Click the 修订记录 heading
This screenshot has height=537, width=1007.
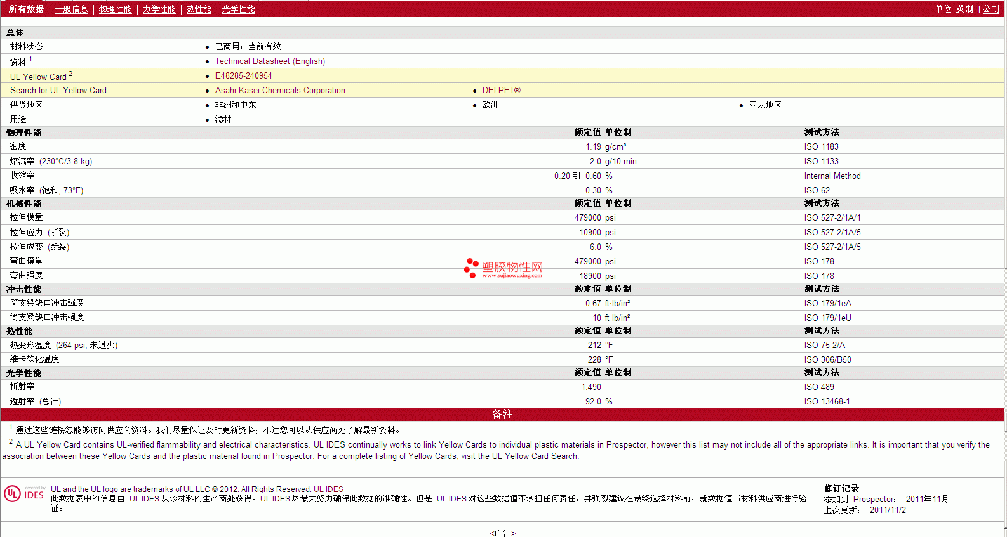point(842,488)
